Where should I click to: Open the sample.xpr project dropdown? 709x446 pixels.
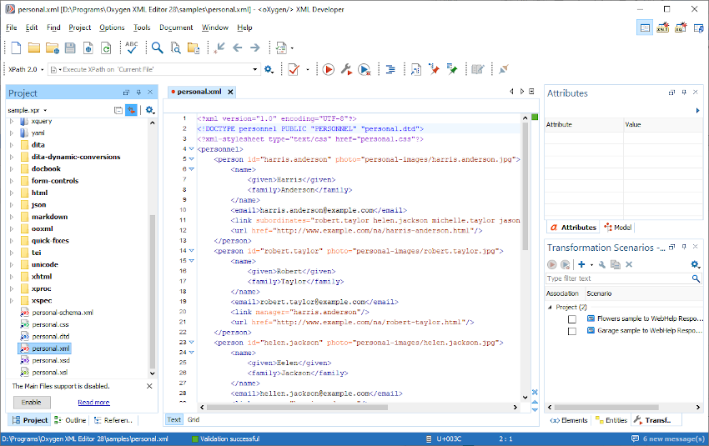click(x=28, y=110)
